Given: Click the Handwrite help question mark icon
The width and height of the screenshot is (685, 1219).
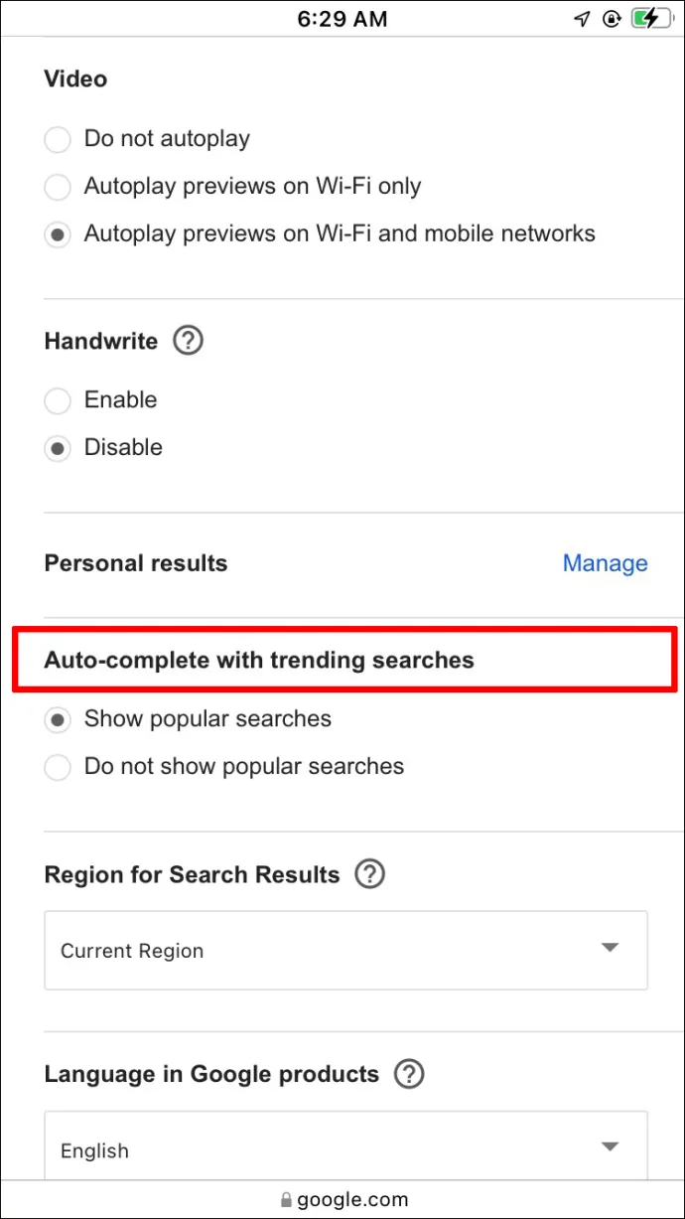Looking at the screenshot, I should [x=188, y=341].
